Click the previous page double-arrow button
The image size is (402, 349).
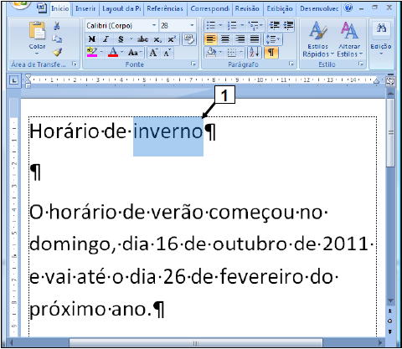pos(390,311)
